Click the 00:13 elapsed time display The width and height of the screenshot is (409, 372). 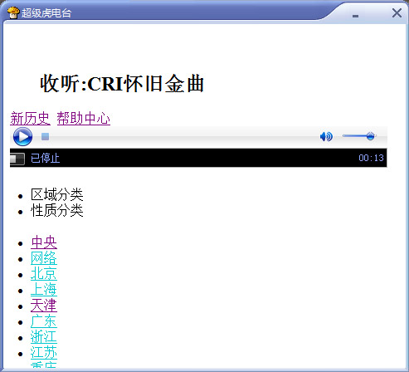tap(371, 158)
